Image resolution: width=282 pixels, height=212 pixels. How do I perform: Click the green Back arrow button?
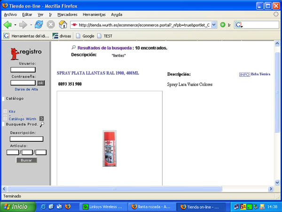pyautogui.click(x=8, y=24)
